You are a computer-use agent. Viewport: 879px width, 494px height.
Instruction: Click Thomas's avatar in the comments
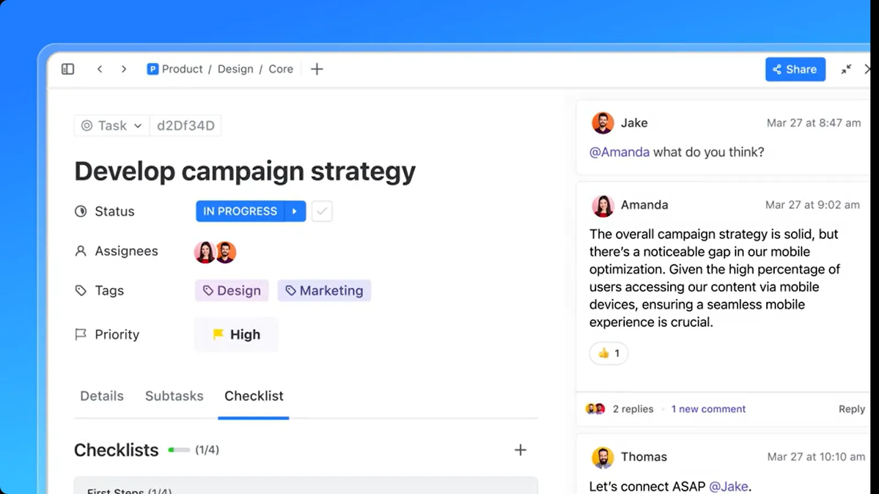[603, 457]
